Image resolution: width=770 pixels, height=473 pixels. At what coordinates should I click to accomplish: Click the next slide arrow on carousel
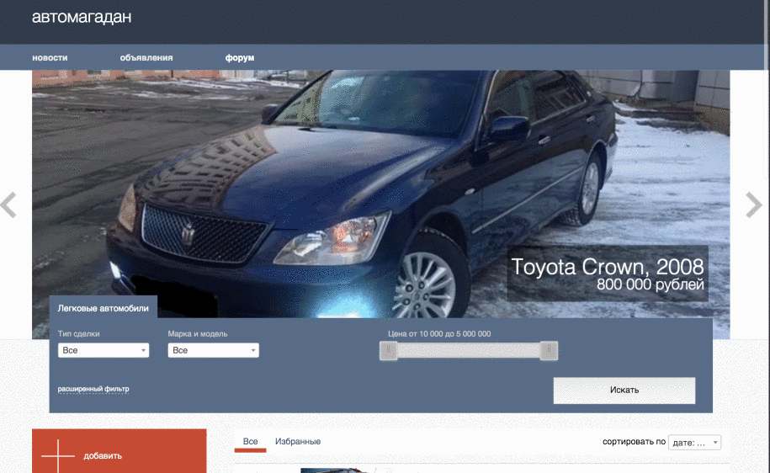pyautogui.click(x=753, y=205)
